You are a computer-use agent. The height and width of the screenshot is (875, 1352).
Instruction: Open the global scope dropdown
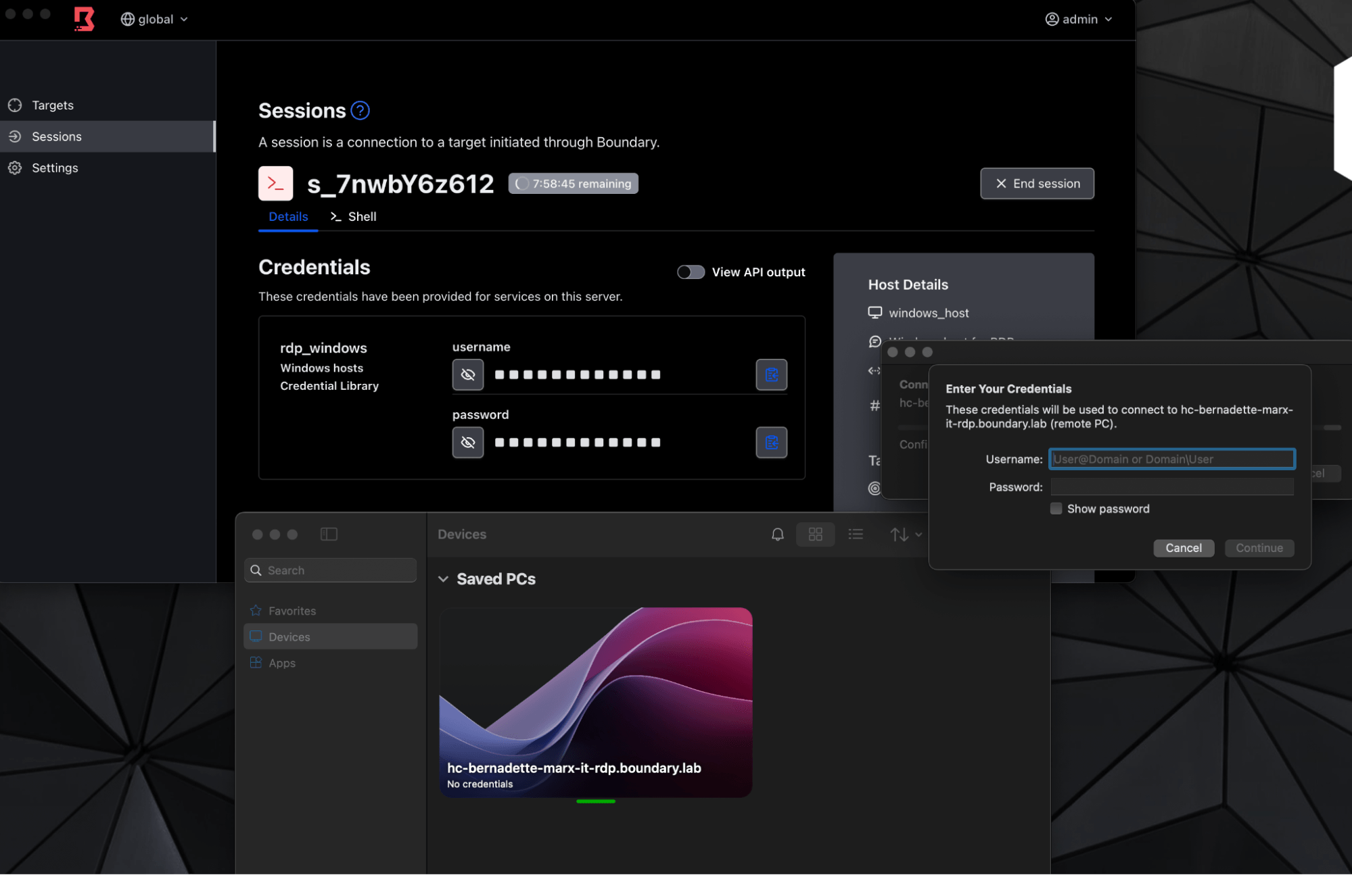(x=155, y=20)
